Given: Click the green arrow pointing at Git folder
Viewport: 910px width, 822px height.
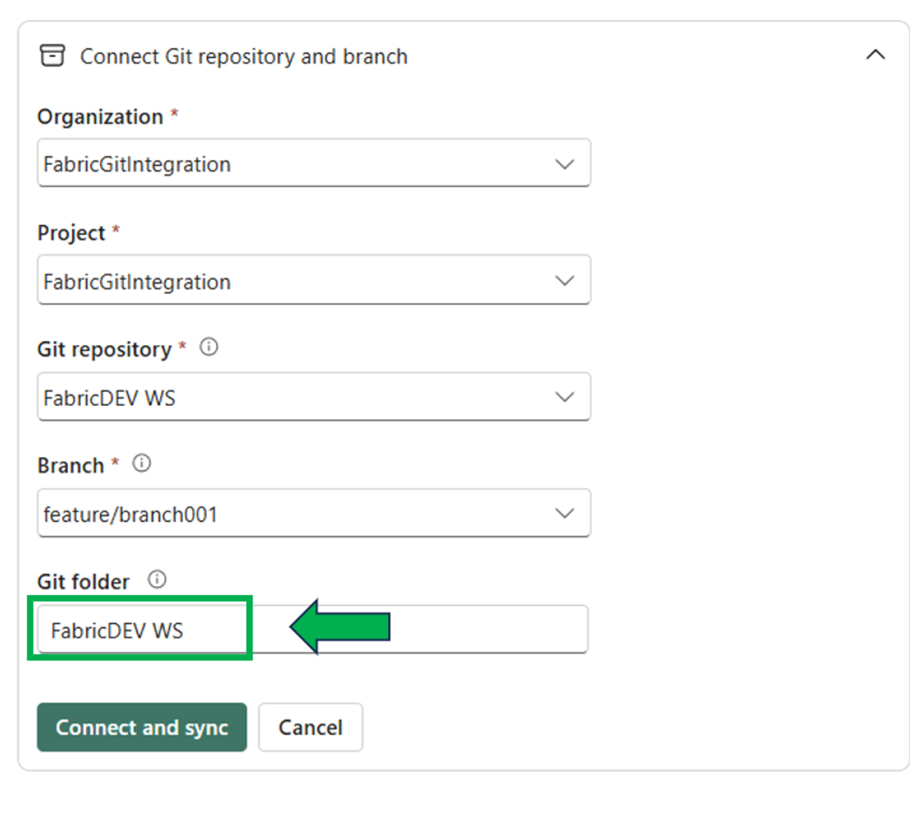Looking at the screenshot, I should 340,626.
